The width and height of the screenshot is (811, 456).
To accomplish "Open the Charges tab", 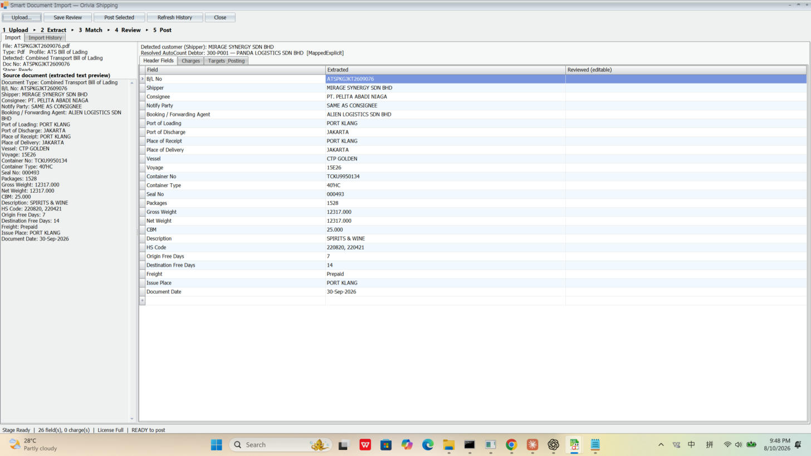I will click(x=190, y=61).
